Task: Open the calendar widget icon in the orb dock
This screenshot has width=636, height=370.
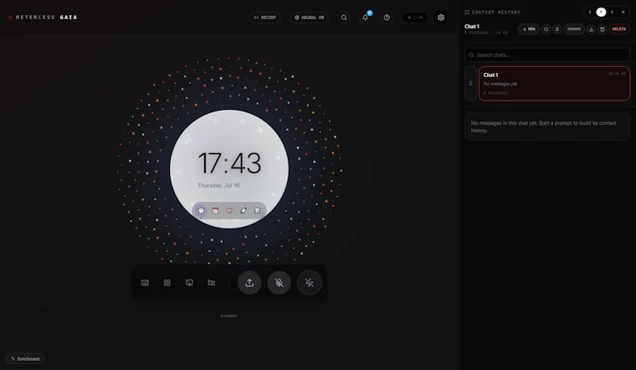Action: pyautogui.click(x=215, y=211)
